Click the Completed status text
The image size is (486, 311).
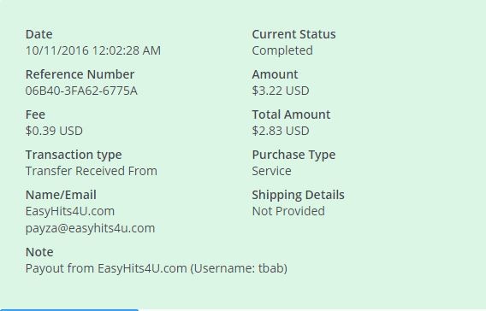coord(282,50)
